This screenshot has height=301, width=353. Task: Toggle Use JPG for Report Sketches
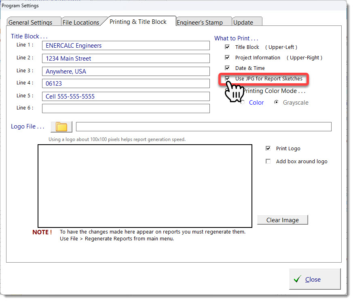point(228,79)
